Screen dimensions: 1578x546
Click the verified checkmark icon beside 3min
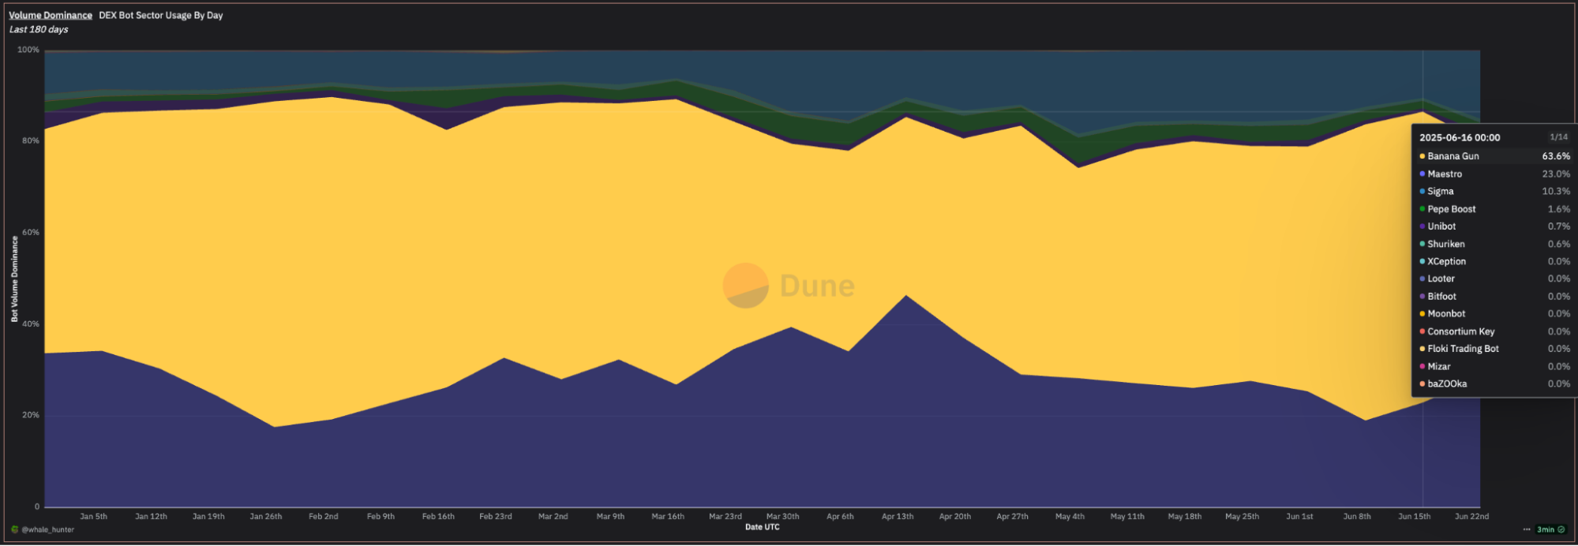point(1561,529)
